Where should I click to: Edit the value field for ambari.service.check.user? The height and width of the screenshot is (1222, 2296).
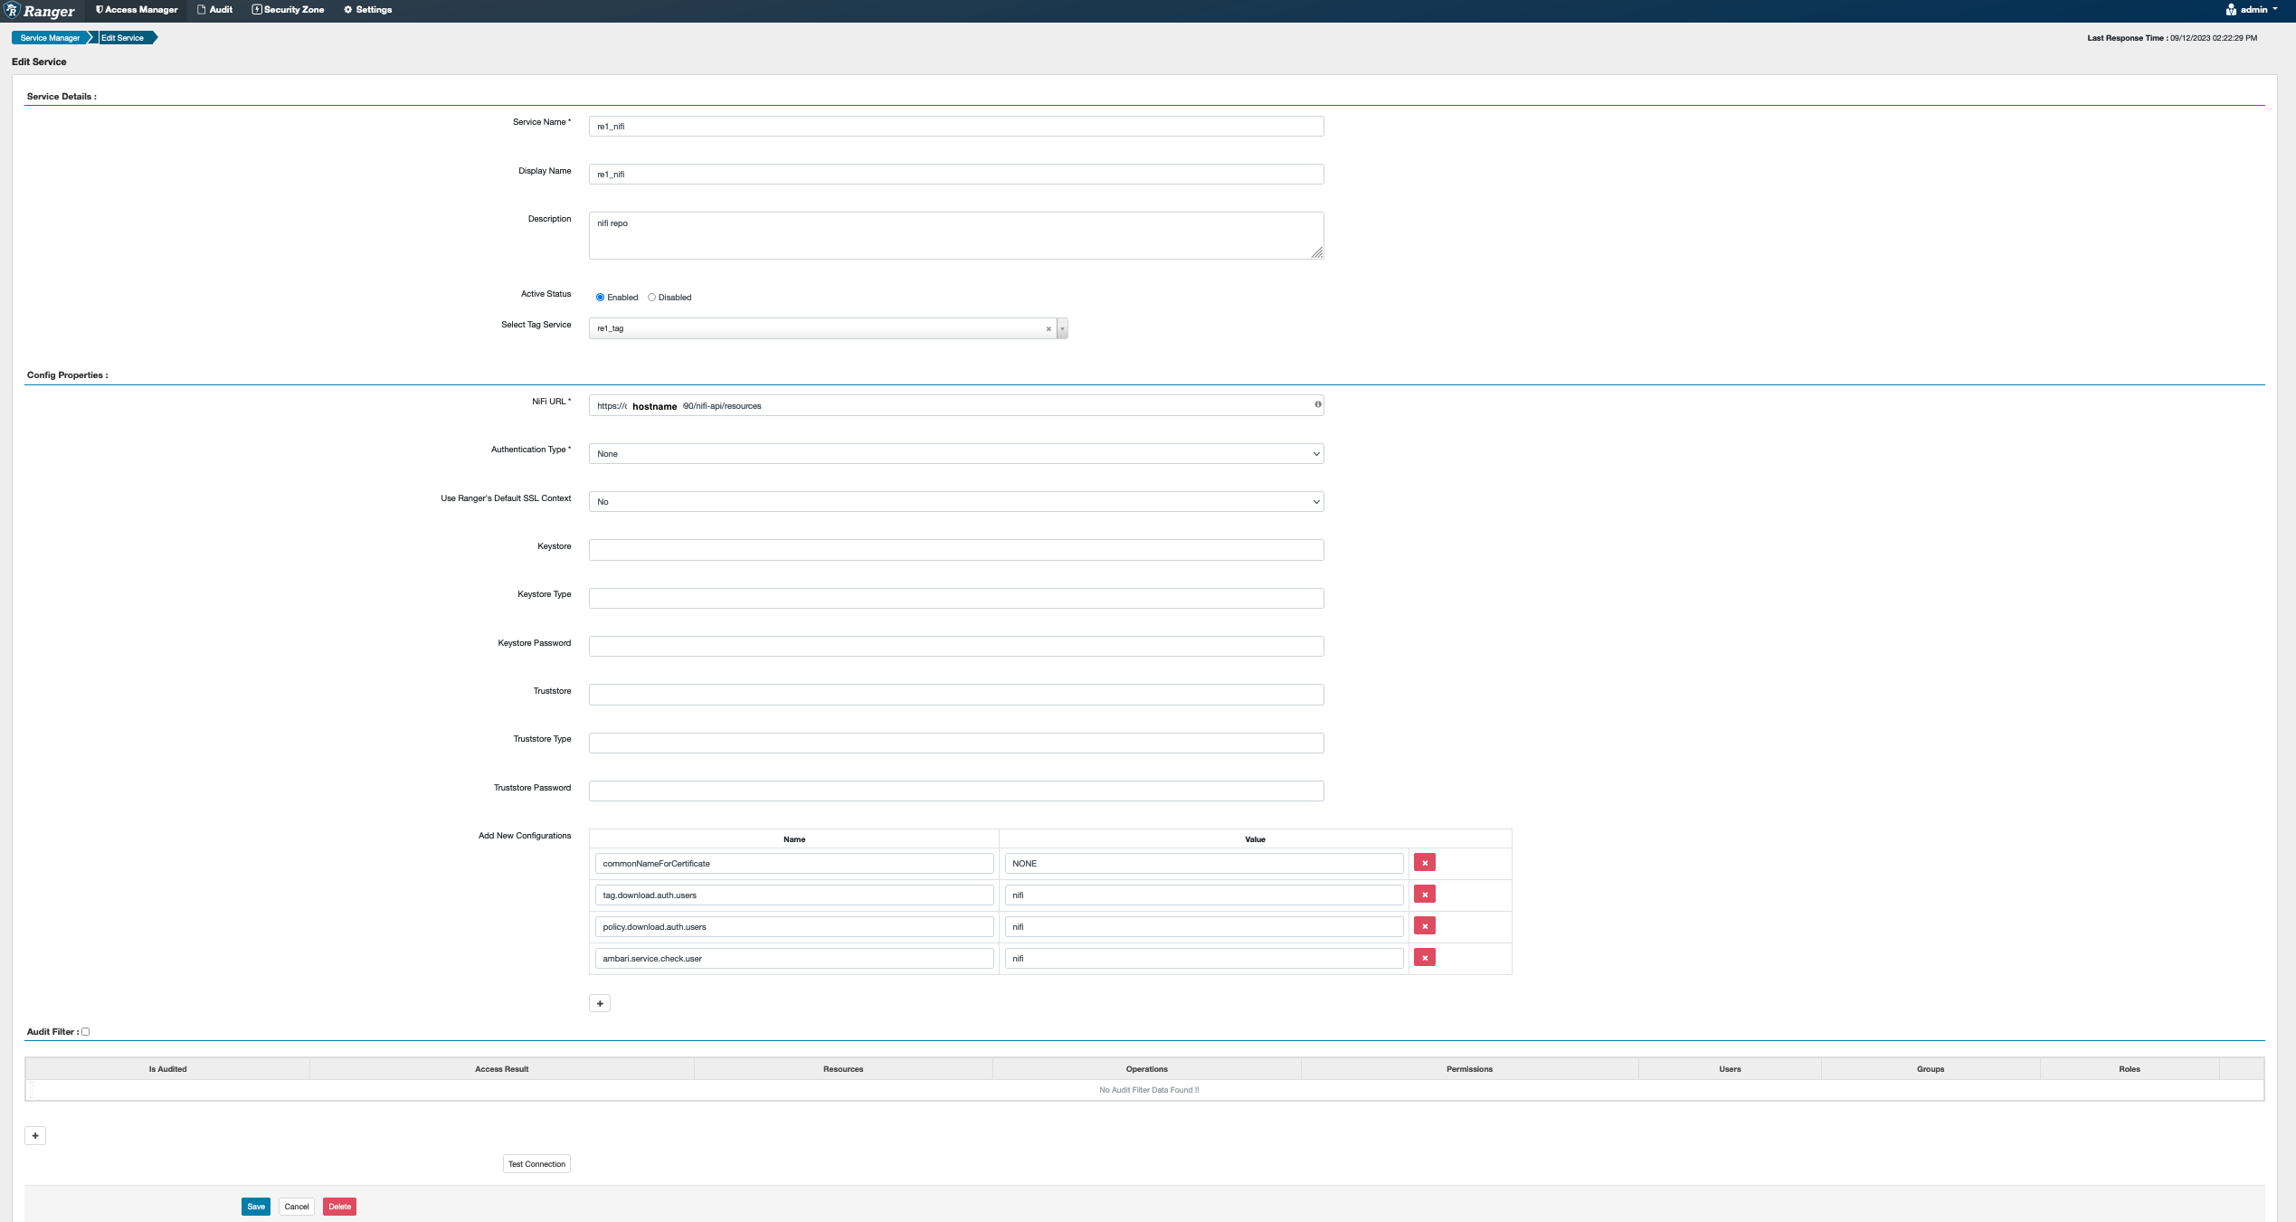click(1204, 959)
